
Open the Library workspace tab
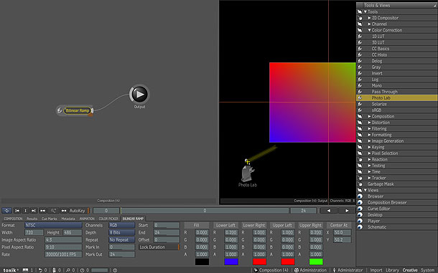tap(392, 270)
